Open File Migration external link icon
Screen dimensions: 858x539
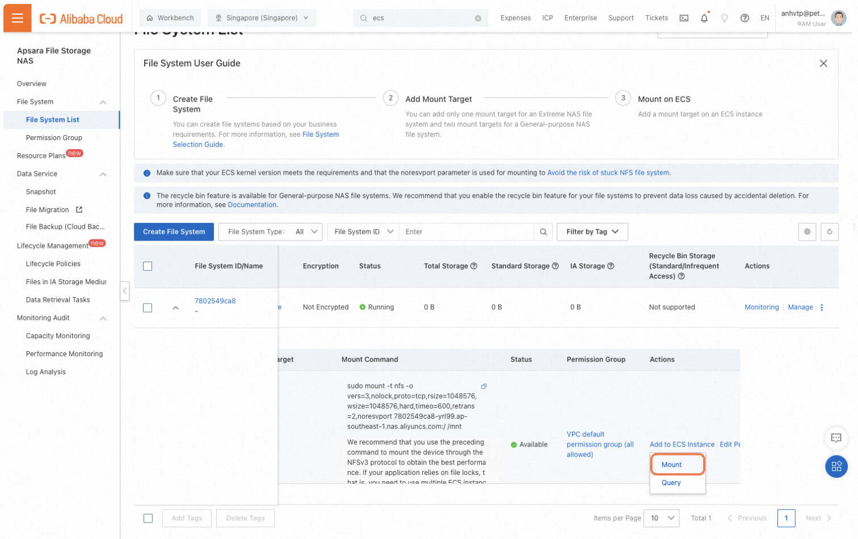(x=79, y=210)
